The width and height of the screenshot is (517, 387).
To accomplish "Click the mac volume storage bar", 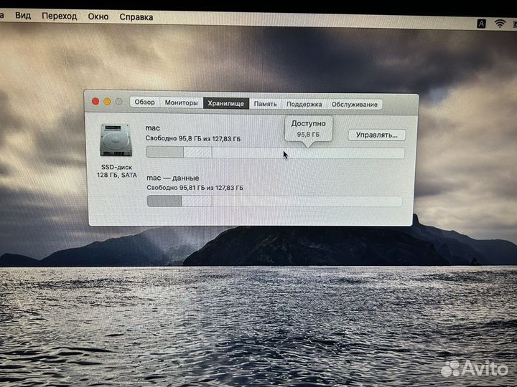I will click(x=275, y=153).
